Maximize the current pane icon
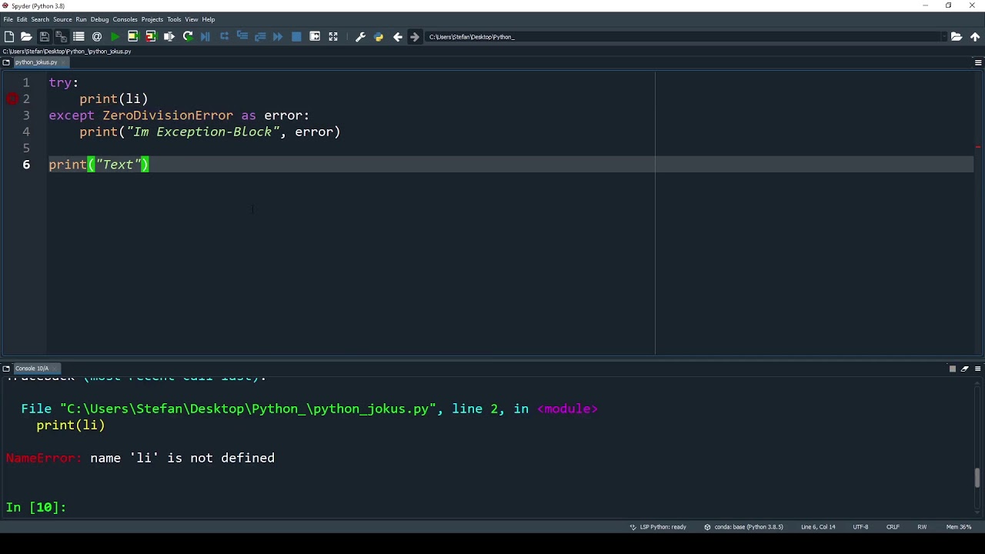This screenshot has width=985, height=554. pyautogui.click(x=315, y=36)
